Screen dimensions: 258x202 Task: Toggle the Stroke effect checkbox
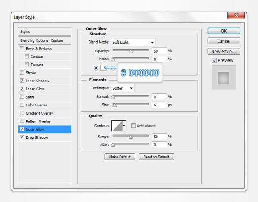22,73
